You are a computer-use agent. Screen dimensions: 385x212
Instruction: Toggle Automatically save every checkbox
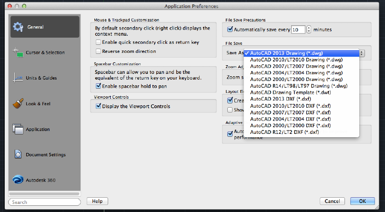[230, 30]
